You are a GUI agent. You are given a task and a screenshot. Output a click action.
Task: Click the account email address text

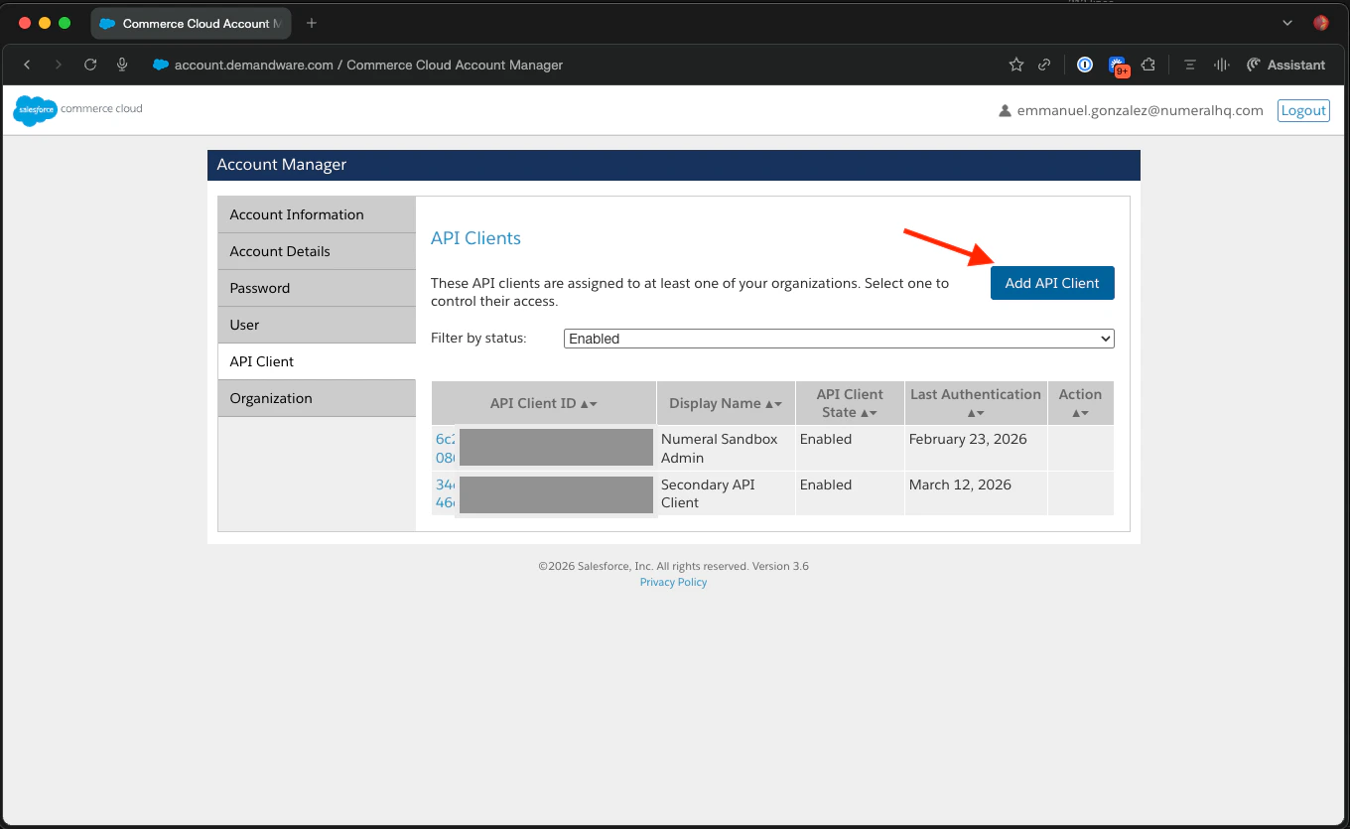click(1140, 110)
